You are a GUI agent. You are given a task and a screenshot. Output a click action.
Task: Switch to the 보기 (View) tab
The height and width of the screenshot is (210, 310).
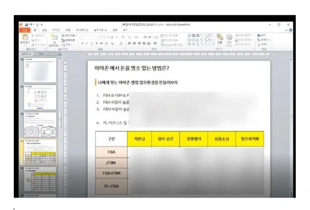click(x=126, y=30)
